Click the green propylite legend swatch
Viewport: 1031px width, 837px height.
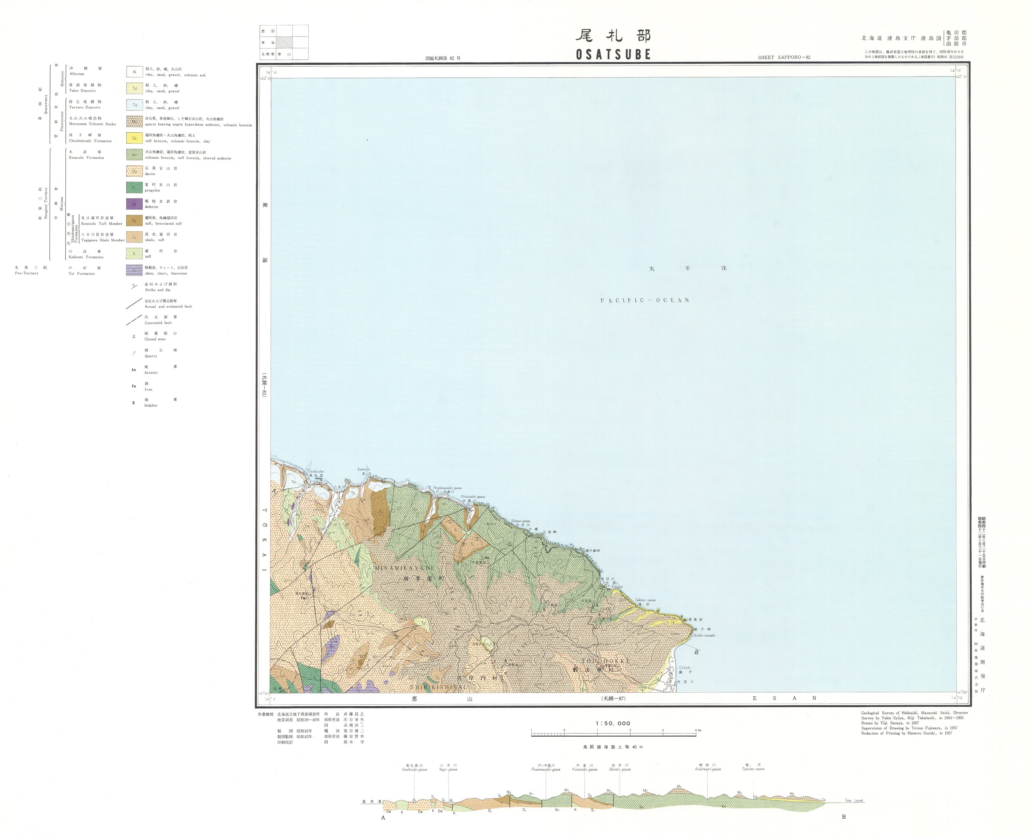(x=135, y=187)
